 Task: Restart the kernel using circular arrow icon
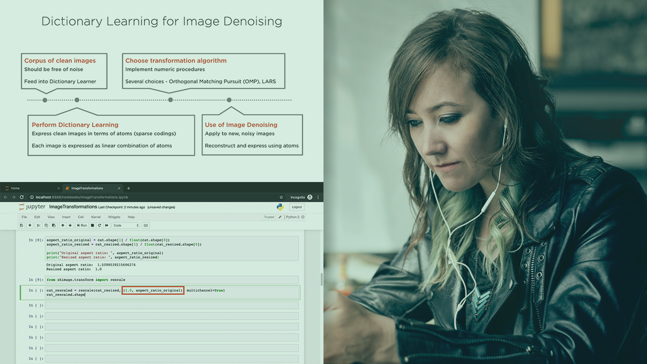pos(100,225)
